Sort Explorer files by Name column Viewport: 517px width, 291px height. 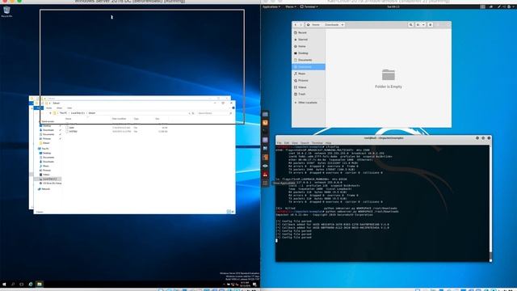point(68,119)
